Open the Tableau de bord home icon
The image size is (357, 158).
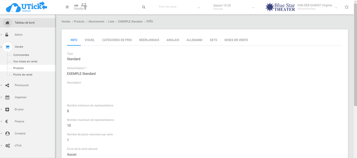click(x=7, y=23)
